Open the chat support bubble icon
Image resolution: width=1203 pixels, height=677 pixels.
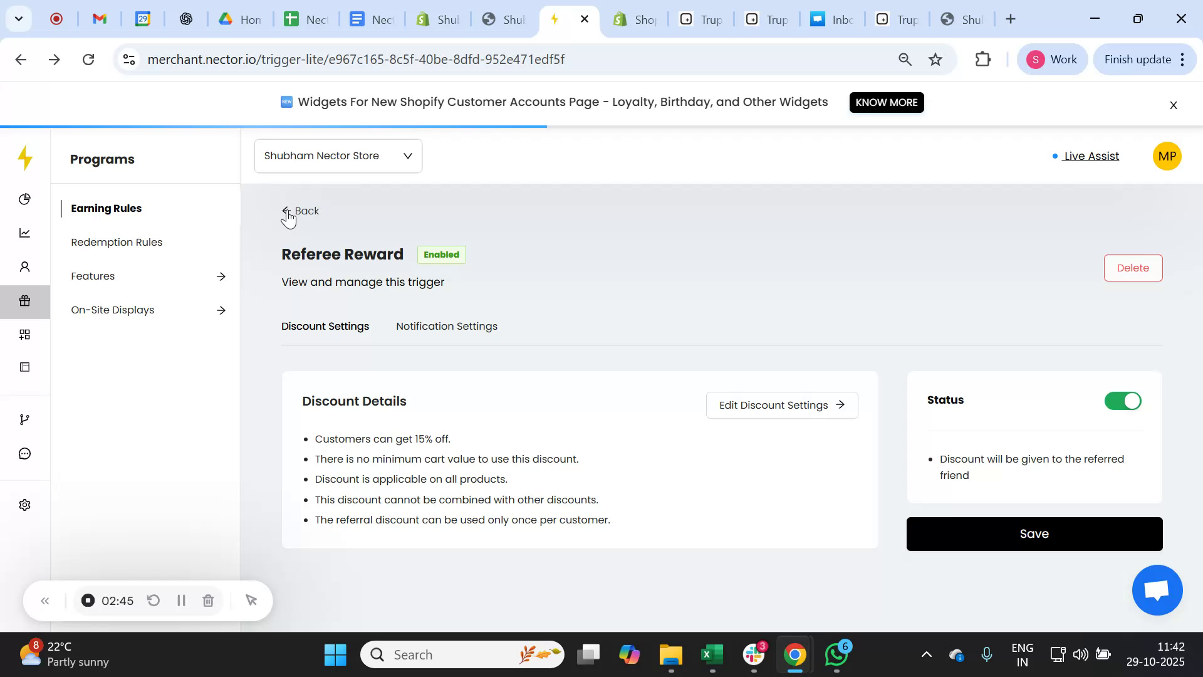[25, 453]
